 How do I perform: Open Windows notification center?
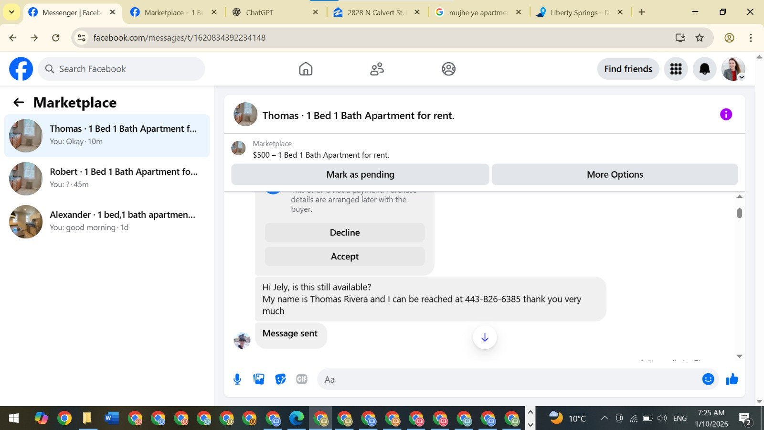745,419
